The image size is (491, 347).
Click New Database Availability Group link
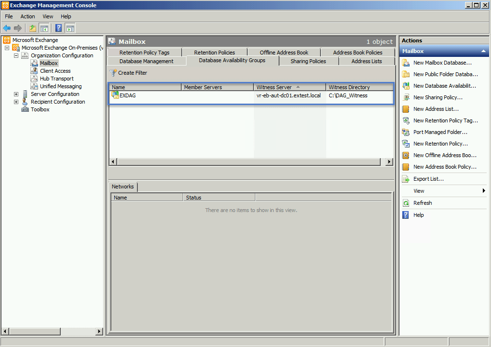[444, 86]
